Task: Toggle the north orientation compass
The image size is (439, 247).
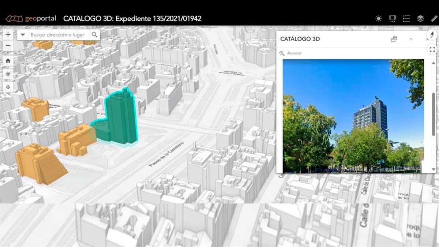Action: 432,35
